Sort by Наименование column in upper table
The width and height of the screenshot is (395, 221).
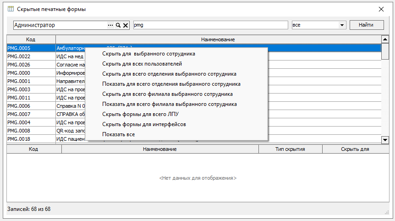point(218,39)
